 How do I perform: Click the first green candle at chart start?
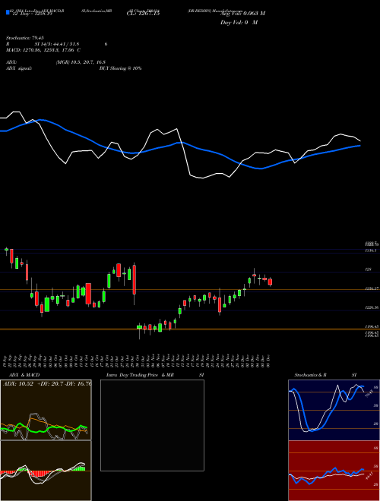pyautogui.click(x=6, y=250)
